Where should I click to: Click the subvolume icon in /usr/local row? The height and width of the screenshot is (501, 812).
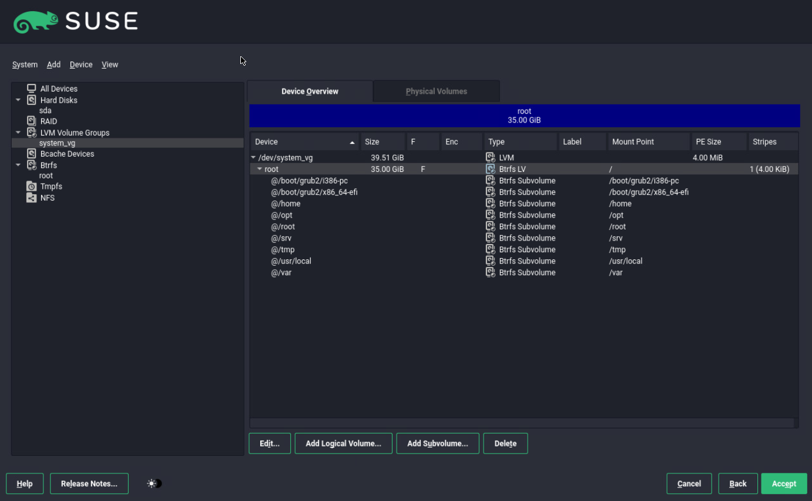click(491, 261)
